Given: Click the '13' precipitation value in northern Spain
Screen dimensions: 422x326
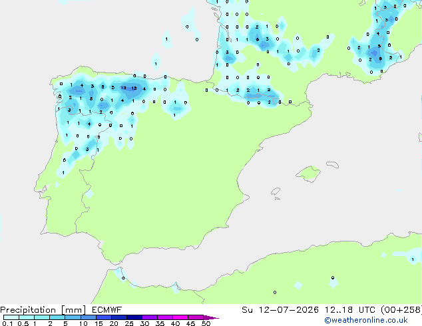Looking at the screenshot, I should (123, 88).
